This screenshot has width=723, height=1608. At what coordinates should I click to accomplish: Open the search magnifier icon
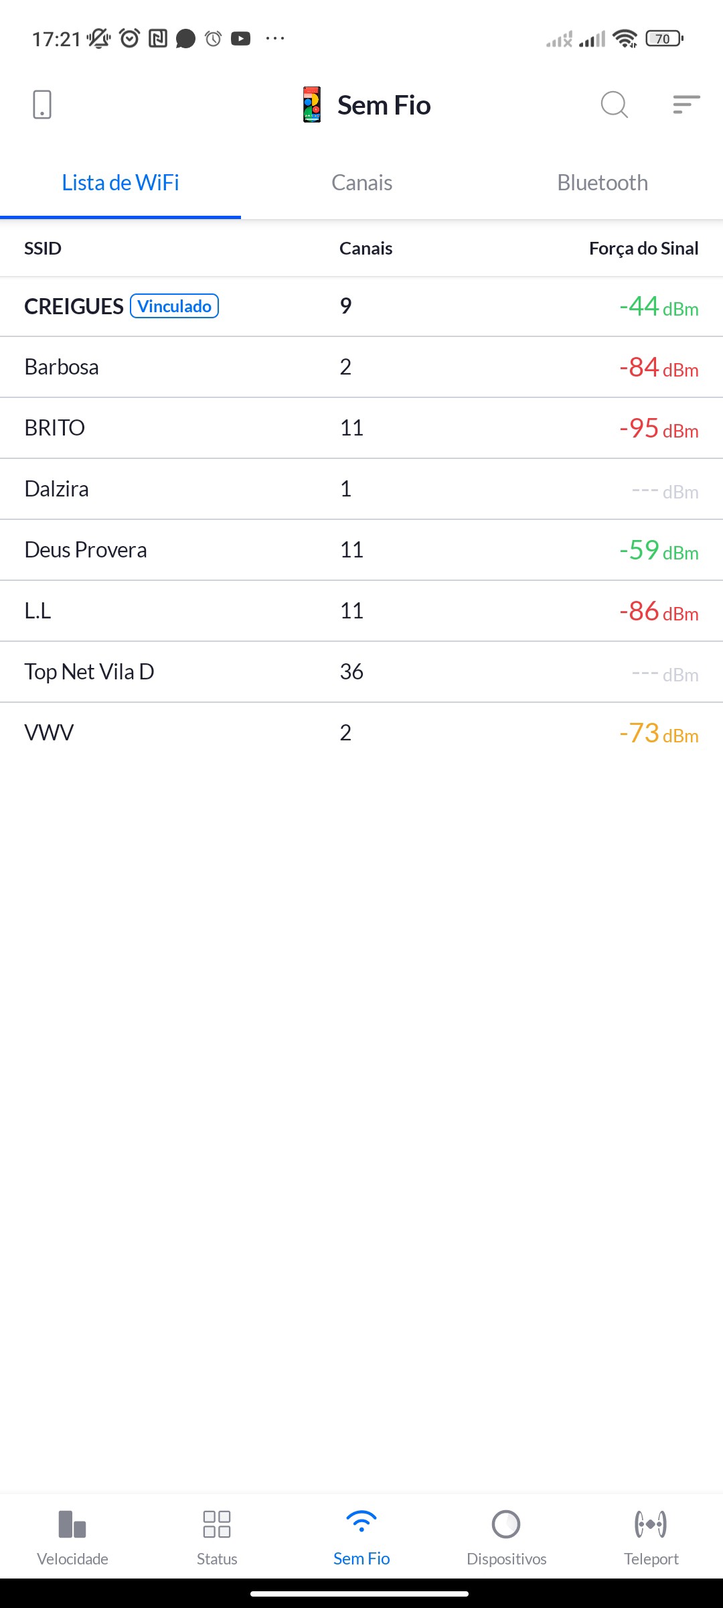point(614,105)
